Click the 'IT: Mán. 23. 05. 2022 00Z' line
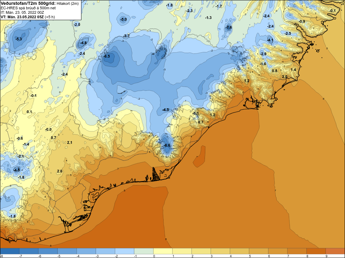 coord(22,12)
